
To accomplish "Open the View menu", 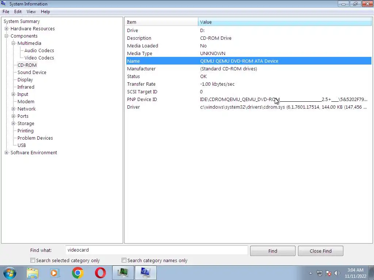I will pos(31,12).
